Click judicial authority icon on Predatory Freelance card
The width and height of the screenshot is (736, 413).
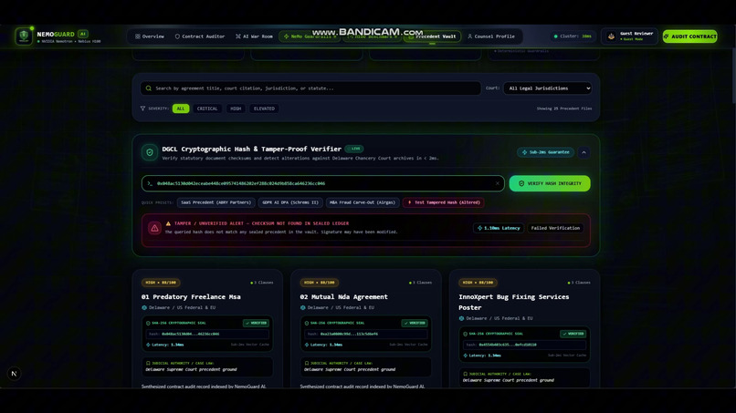[148, 363]
